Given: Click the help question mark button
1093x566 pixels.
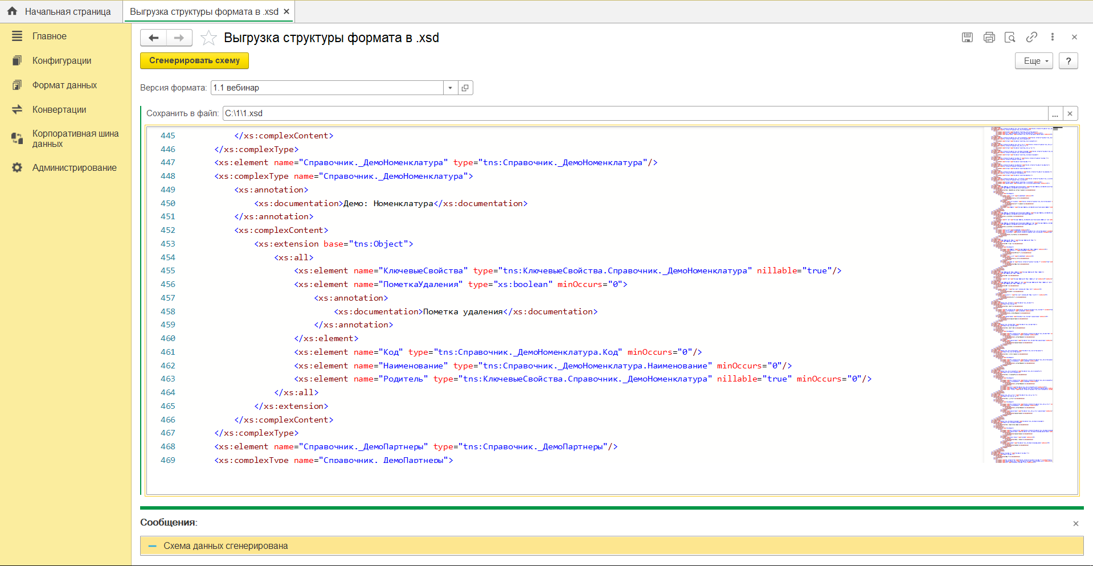Looking at the screenshot, I should pos(1068,61).
